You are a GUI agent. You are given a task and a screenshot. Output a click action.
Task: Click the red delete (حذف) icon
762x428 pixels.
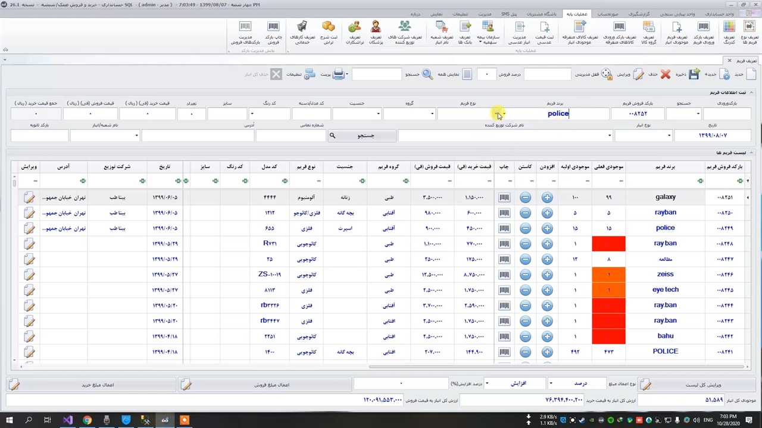point(665,74)
